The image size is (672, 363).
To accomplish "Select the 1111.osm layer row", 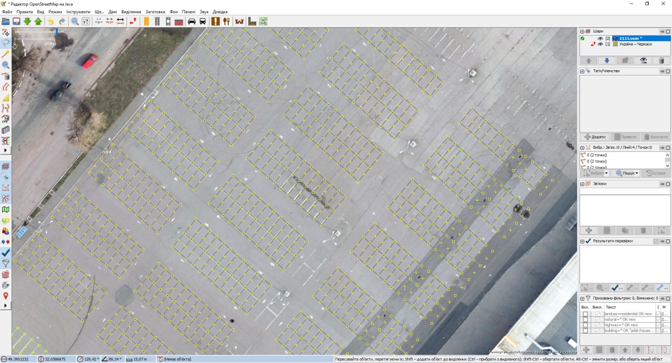I will point(625,38).
